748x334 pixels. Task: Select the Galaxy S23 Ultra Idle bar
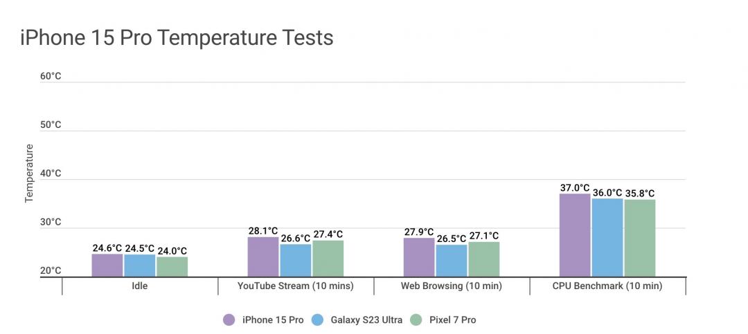coord(140,266)
